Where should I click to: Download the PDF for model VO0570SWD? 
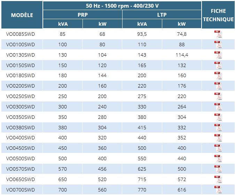pos(218,169)
